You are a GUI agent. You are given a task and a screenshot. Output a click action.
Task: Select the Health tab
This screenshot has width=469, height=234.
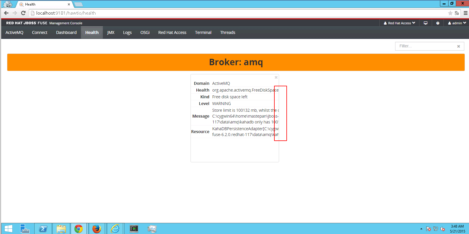92,32
